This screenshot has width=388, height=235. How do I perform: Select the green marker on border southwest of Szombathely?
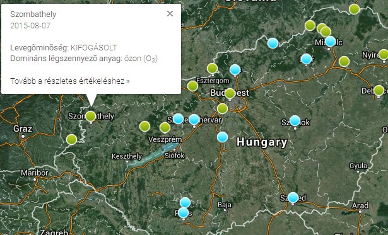pyautogui.click(x=71, y=140)
